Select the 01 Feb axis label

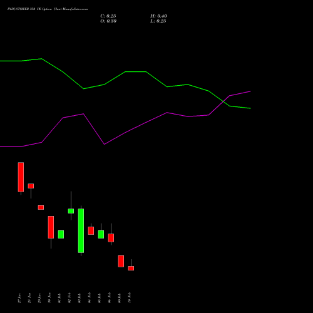pos(59,298)
